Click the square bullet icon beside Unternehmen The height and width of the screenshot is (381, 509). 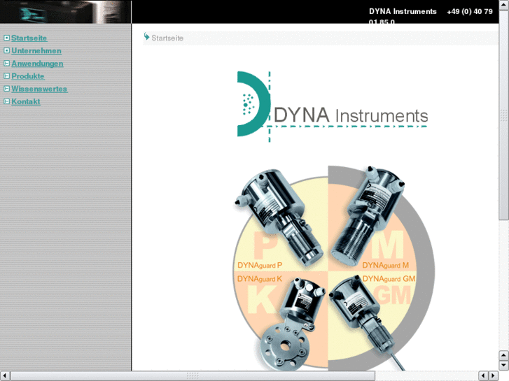[x=6, y=50]
